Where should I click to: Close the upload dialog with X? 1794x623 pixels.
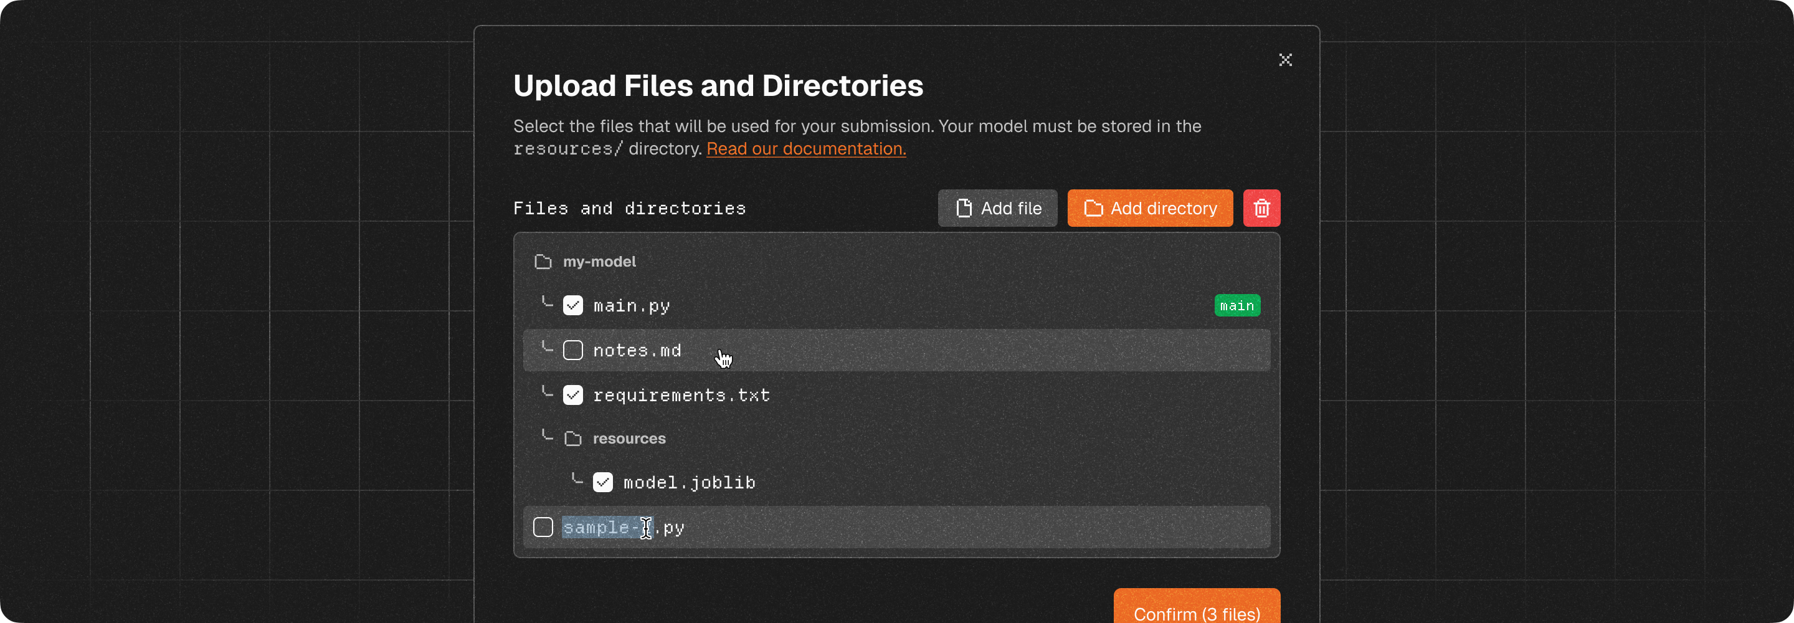pos(1285,60)
